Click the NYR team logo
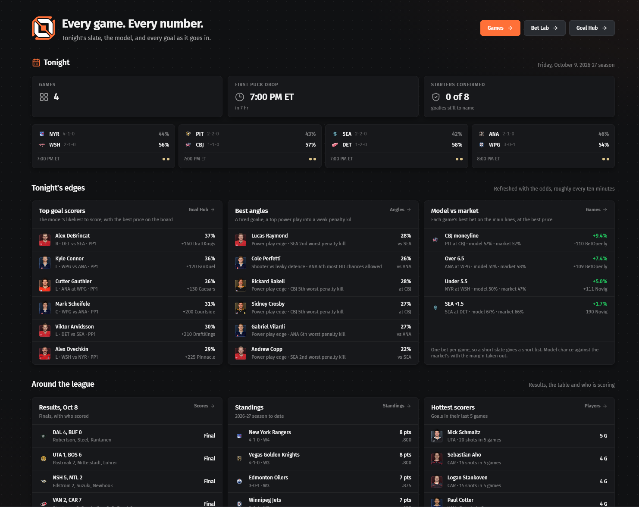Viewport: 639px width, 507px height. (x=42, y=134)
